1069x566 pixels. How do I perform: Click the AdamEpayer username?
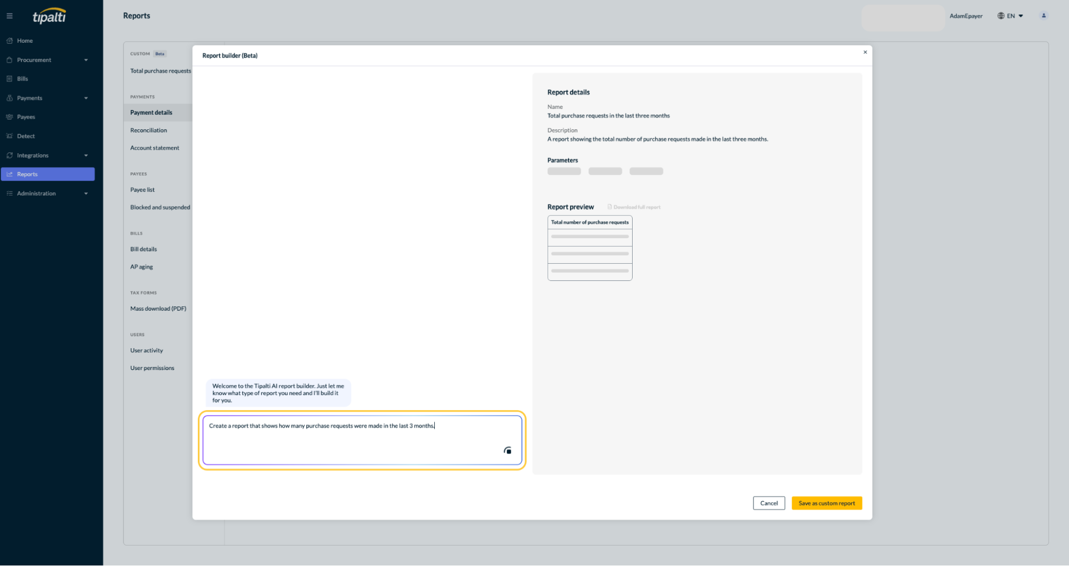pyautogui.click(x=966, y=16)
